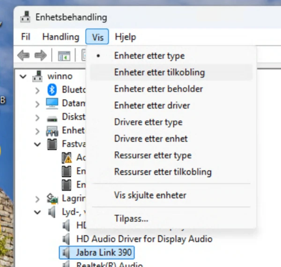Select HD Audio Driver for Display Audio
The height and width of the screenshot is (267, 281).
tap(144, 239)
